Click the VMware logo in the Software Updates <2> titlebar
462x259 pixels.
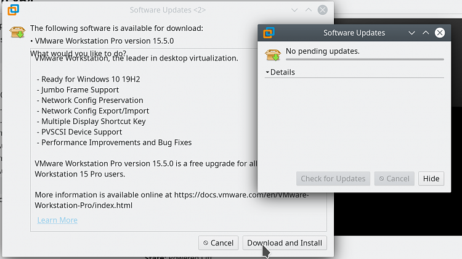click(14, 10)
